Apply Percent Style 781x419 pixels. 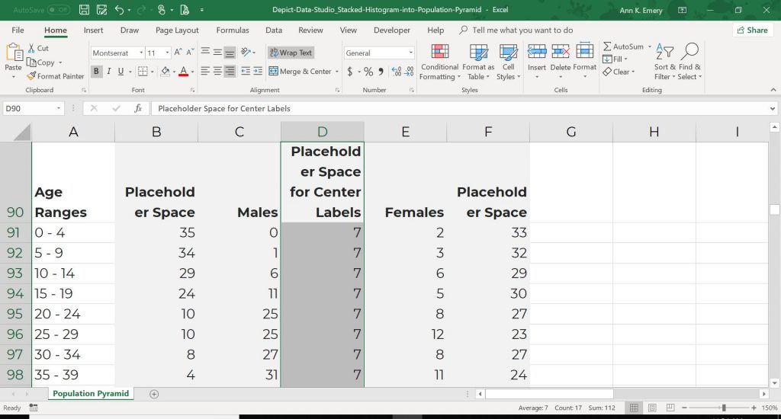coord(368,72)
